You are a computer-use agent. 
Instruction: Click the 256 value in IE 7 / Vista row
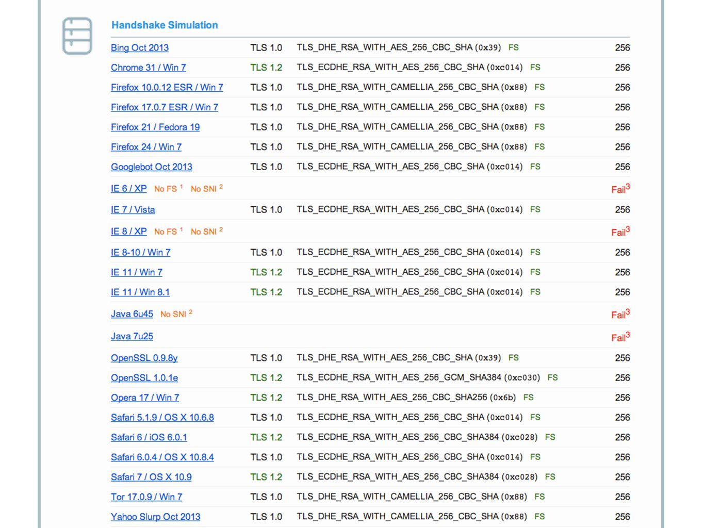[x=623, y=210]
